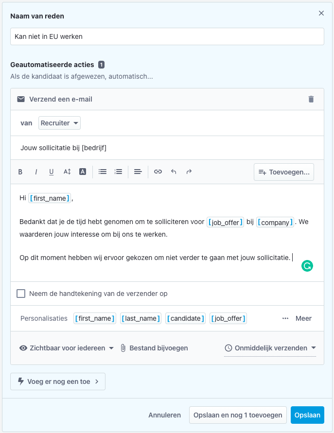This screenshot has width=334, height=433.
Task: Open the 'Onmiddellijk verzenden' timing dropdown
Action: pos(270,348)
